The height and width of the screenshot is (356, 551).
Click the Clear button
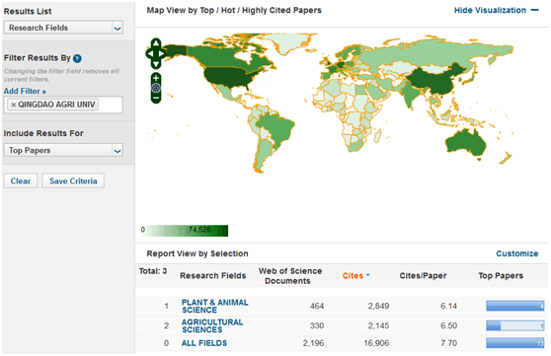(21, 181)
